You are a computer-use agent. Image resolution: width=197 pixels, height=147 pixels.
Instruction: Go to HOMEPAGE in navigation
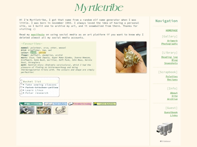tap(171, 30)
